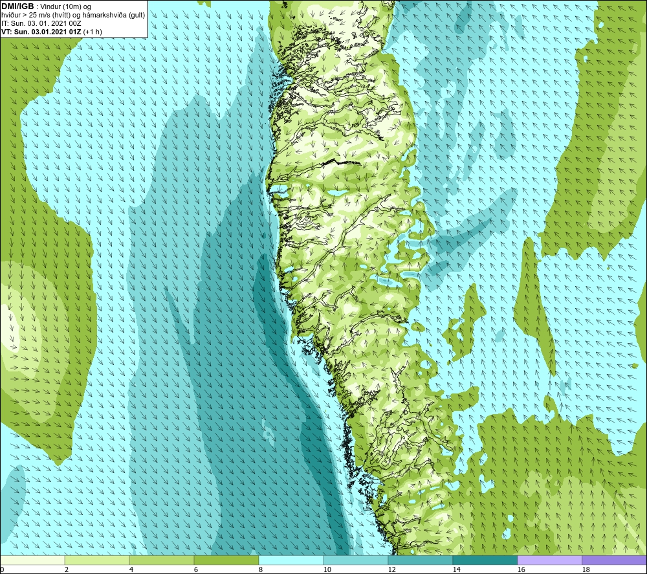This screenshot has height=574, width=647.
Task: Click the 'DMI/IGB' title text
Action: click(17, 6)
